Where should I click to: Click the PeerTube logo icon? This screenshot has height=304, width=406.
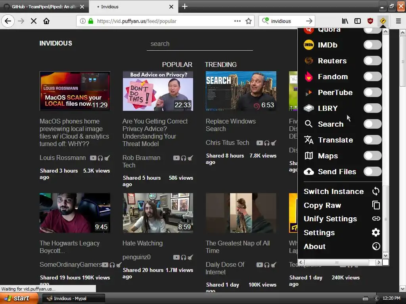[x=308, y=93]
